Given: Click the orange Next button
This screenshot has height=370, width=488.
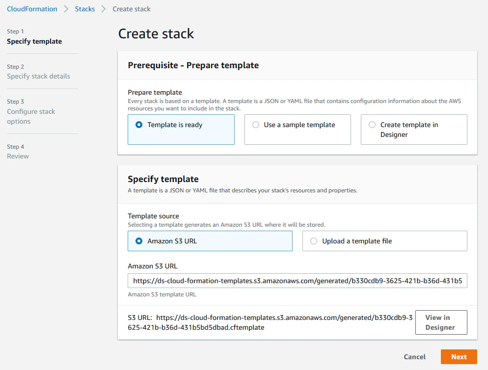Looking at the screenshot, I should [459, 357].
